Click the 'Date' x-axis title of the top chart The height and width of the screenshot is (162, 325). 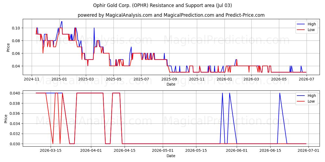pos(171,84)
